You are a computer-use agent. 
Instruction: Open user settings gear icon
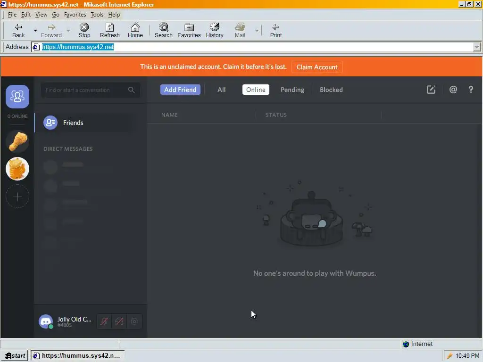coord(134,321)
